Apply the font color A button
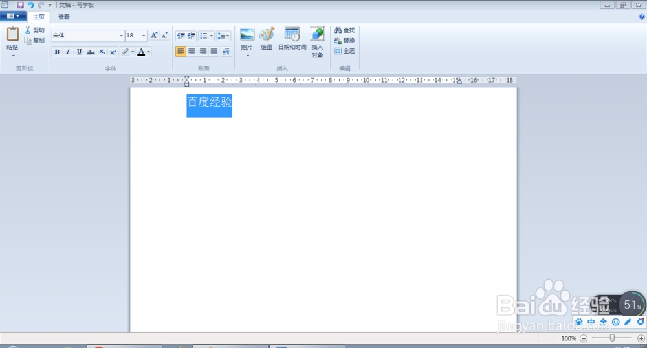Viewport: 647px width, 348px height. 141,52
